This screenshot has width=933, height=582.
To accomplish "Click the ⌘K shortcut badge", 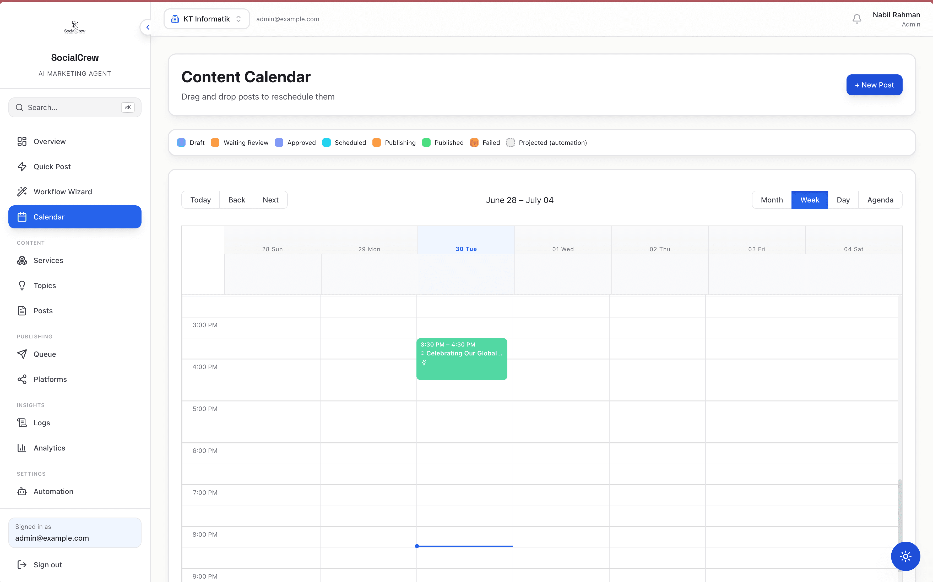I will point(128,107).
